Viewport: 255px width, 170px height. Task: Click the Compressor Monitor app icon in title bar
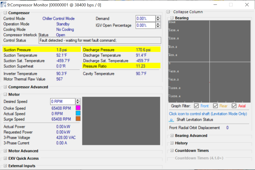pos(3,4)
